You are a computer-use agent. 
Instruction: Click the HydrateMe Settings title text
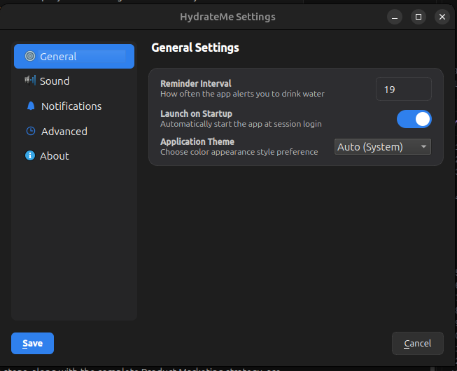pos(227,17)
